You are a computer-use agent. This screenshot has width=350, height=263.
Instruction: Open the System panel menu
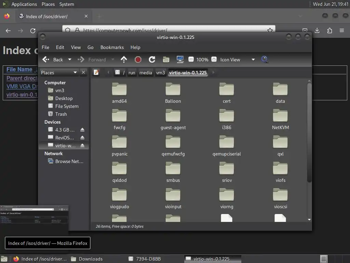click(x=67, y=4)
